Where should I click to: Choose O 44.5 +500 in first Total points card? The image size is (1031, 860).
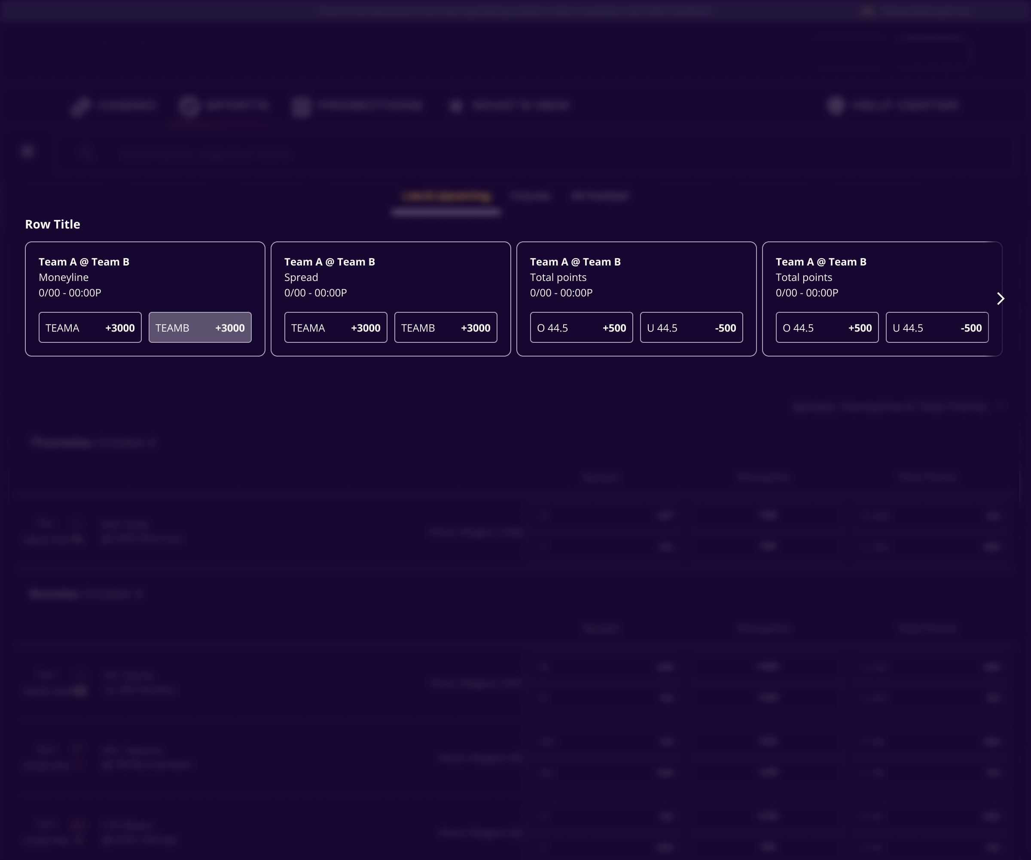coord(581,327)
